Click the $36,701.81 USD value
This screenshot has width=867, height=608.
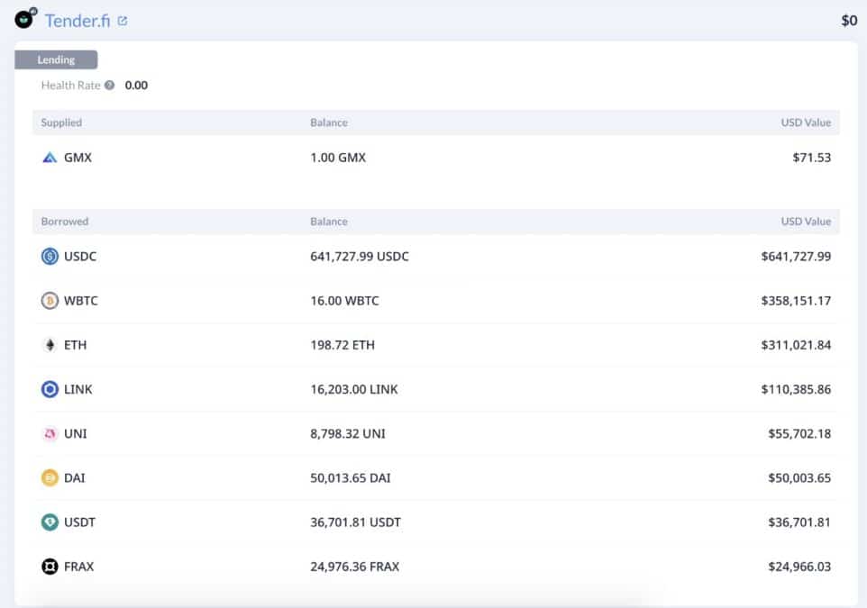coord(799,522)
